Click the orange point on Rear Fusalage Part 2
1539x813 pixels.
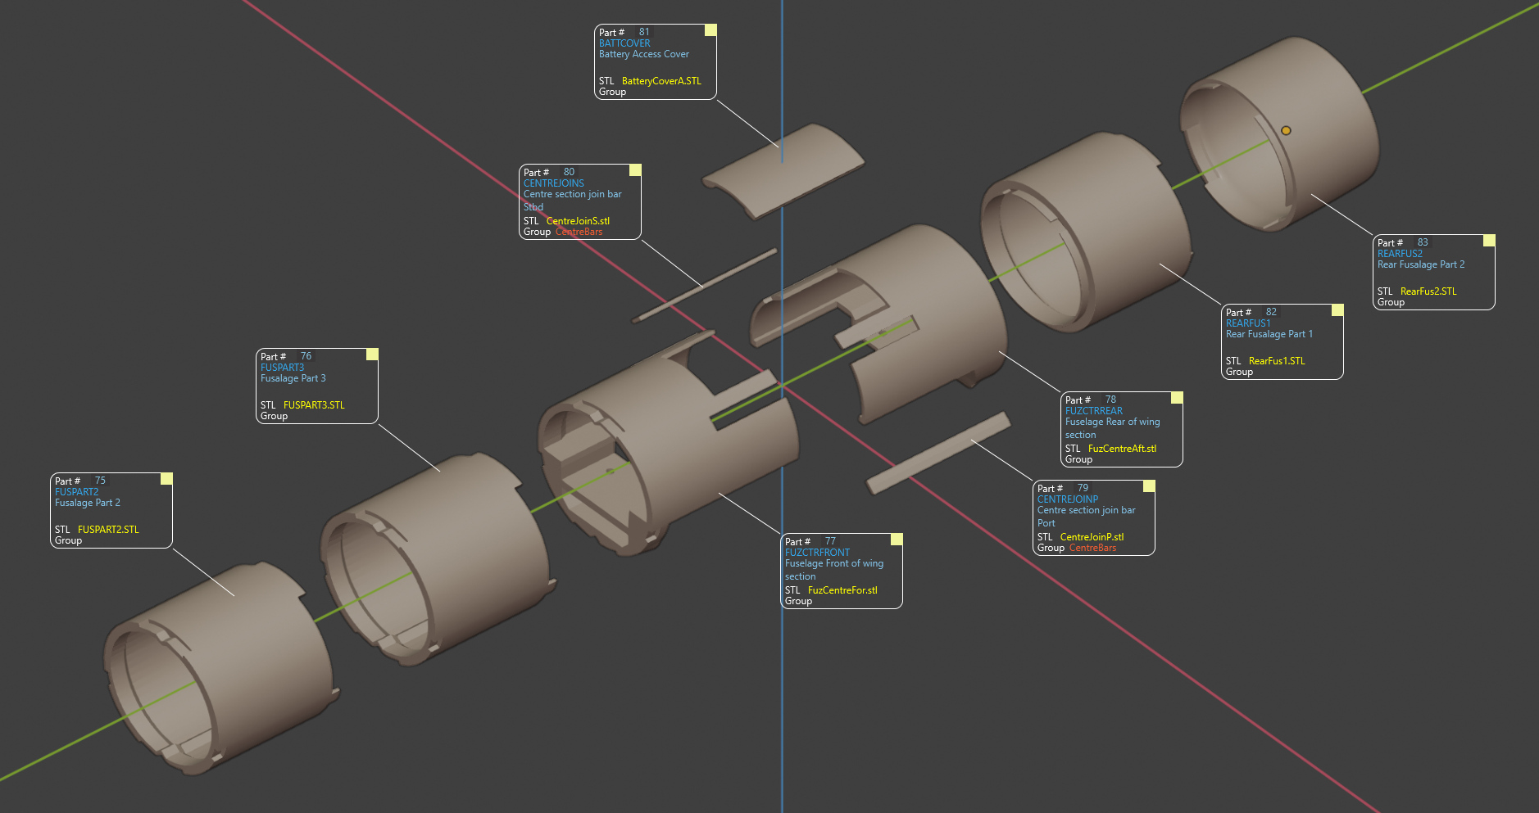[x=1286, y=130]
